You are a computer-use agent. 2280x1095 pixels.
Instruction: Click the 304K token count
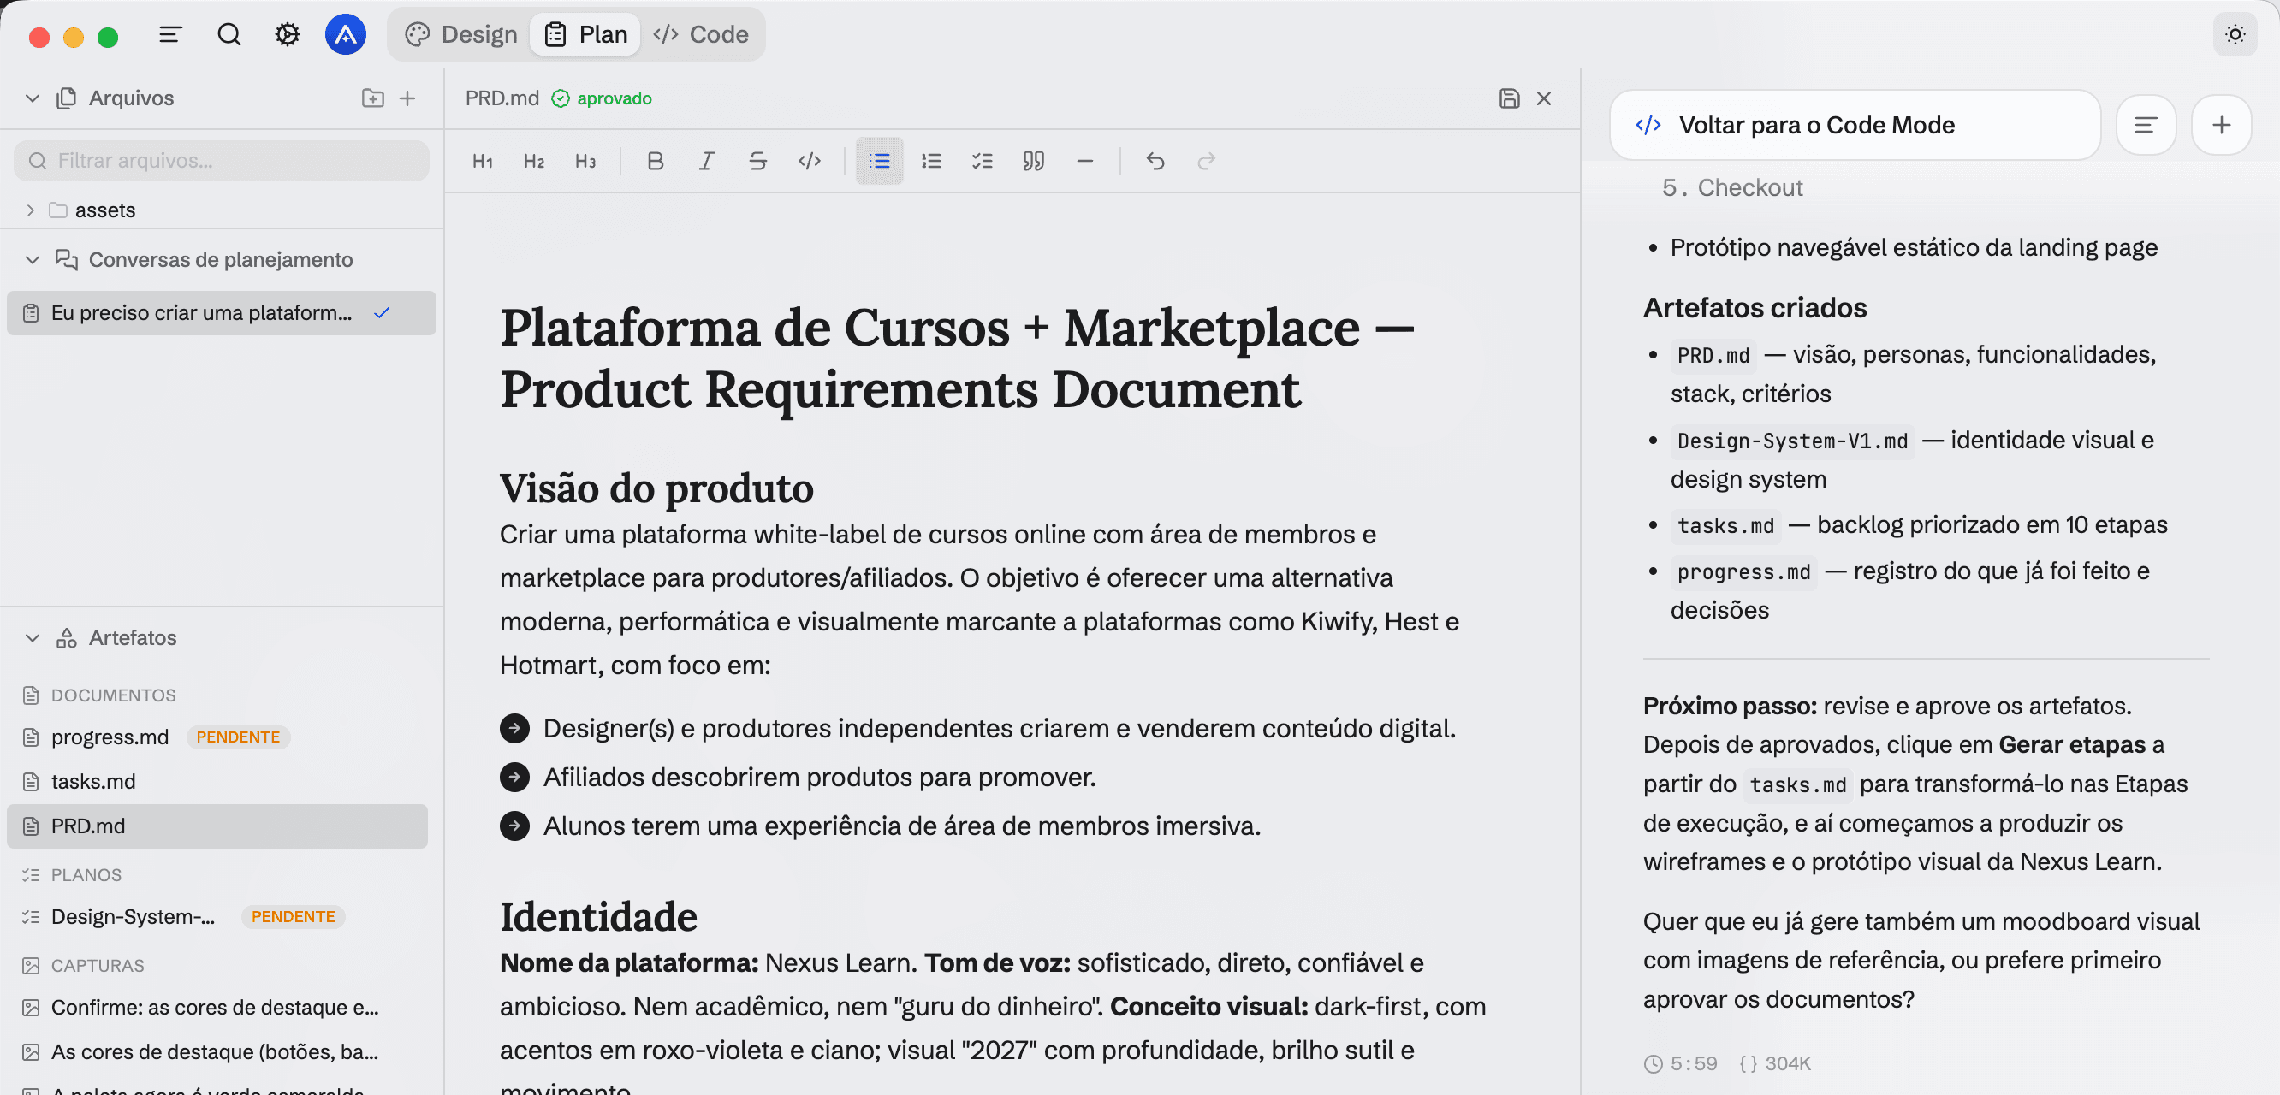pyautogui.click(x=1776, y=1064)
